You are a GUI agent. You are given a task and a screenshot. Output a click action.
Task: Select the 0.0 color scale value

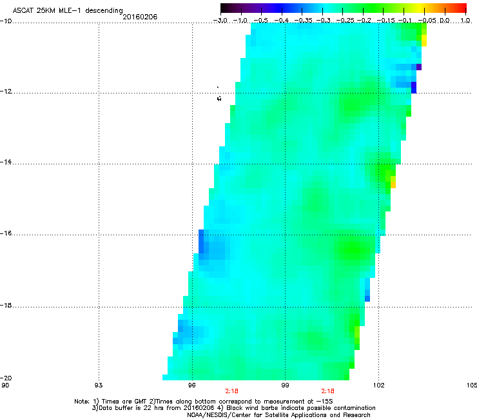(x=445, y=21)
